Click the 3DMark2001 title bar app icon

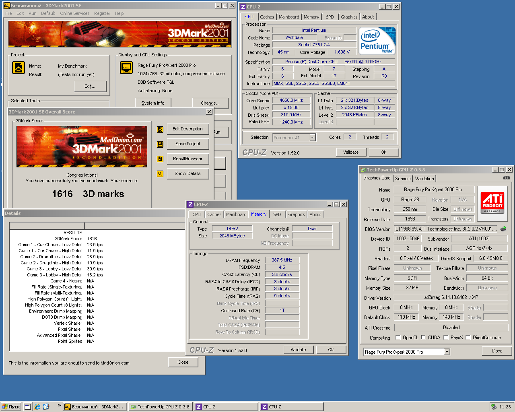point(7,6)
